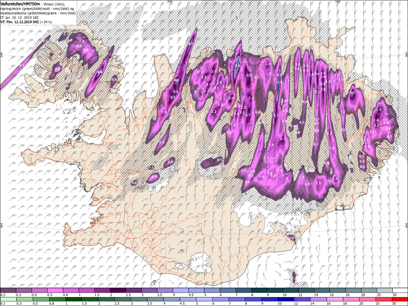
Task: Click the Veðurstofan/HM750m title text
Action: tap(20, 4)
